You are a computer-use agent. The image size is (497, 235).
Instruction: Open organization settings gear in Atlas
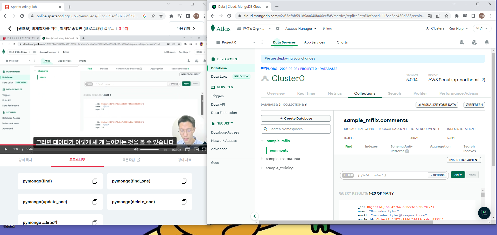[x=278, y=28]
